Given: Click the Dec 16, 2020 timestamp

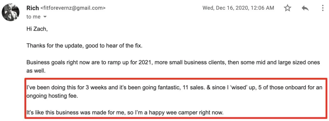Looking at the screenshot, I should pyautogui.click(x=238, y=8).
